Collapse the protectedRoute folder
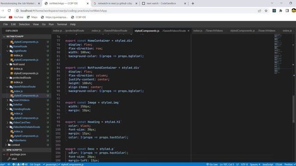The height and width of the screenshot is (166, 296). tap(22, 78)
